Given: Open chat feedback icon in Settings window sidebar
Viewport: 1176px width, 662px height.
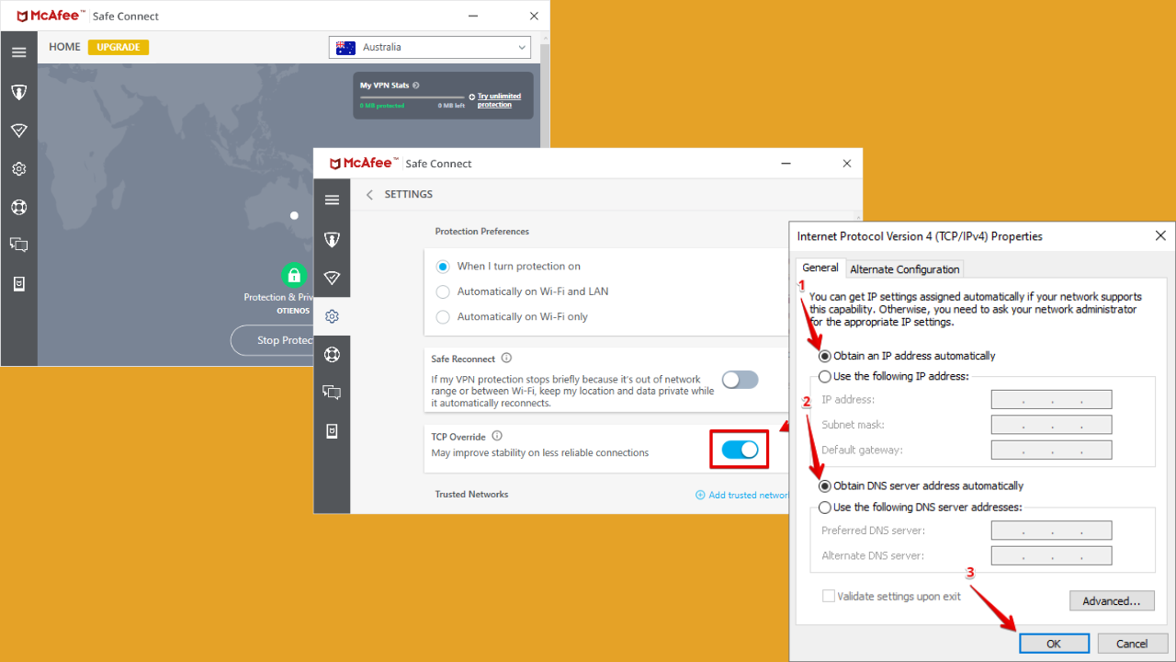Looking at the screenshot, I should [x=332, y=393].
